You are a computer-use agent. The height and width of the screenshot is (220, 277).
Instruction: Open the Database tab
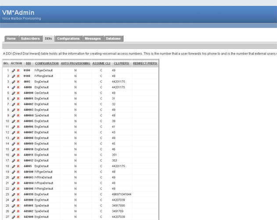113,39
